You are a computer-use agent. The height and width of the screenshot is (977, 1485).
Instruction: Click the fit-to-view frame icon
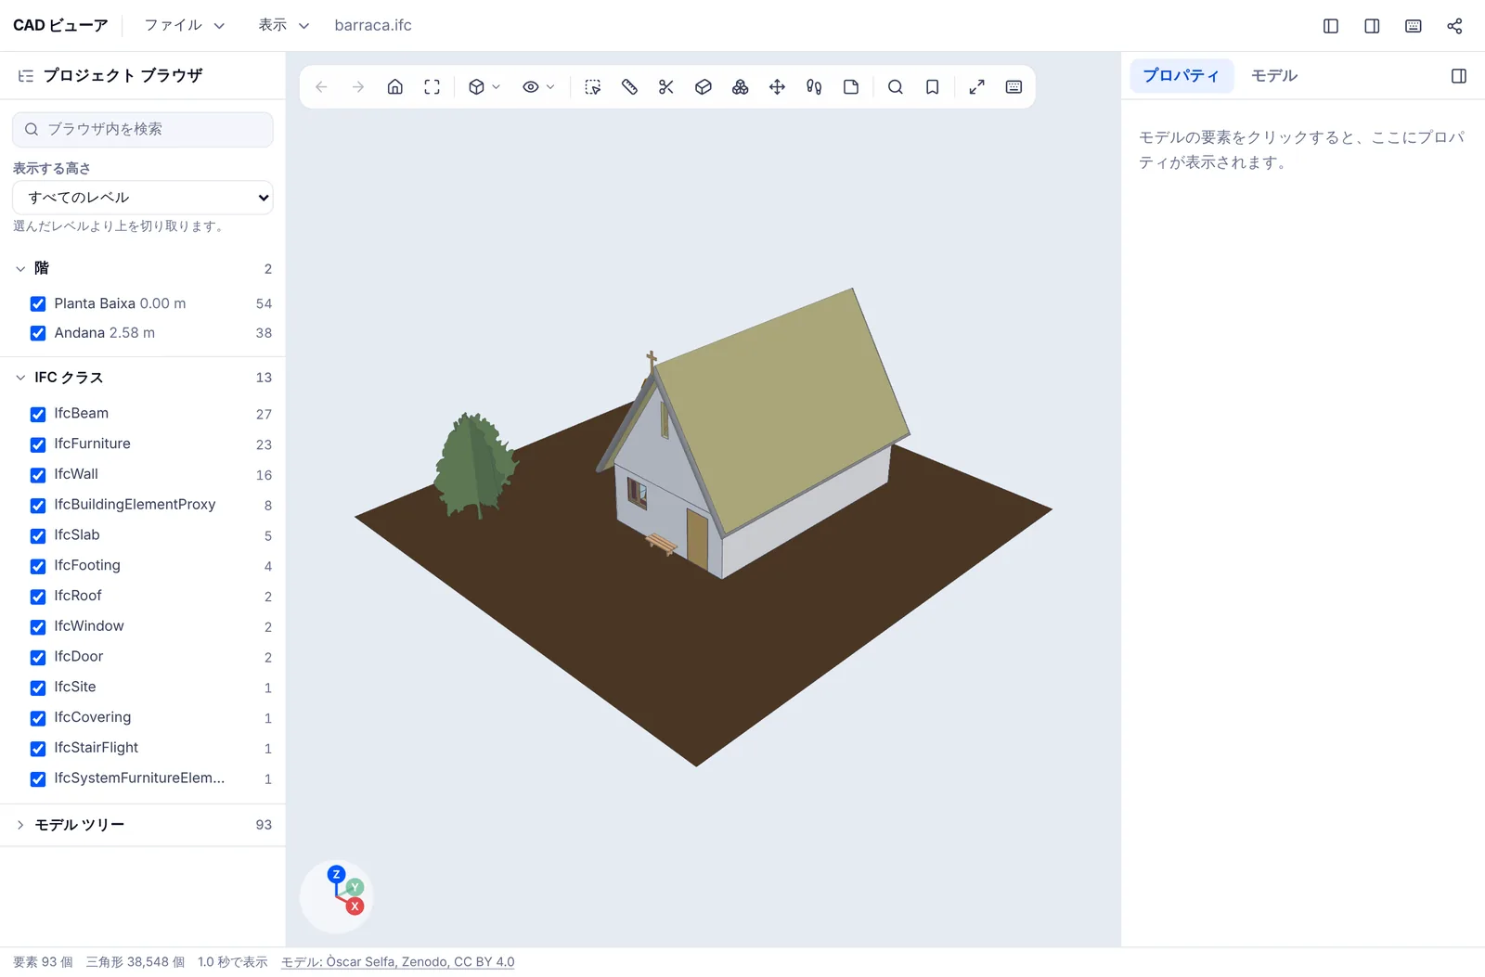(x=433, y=87)
